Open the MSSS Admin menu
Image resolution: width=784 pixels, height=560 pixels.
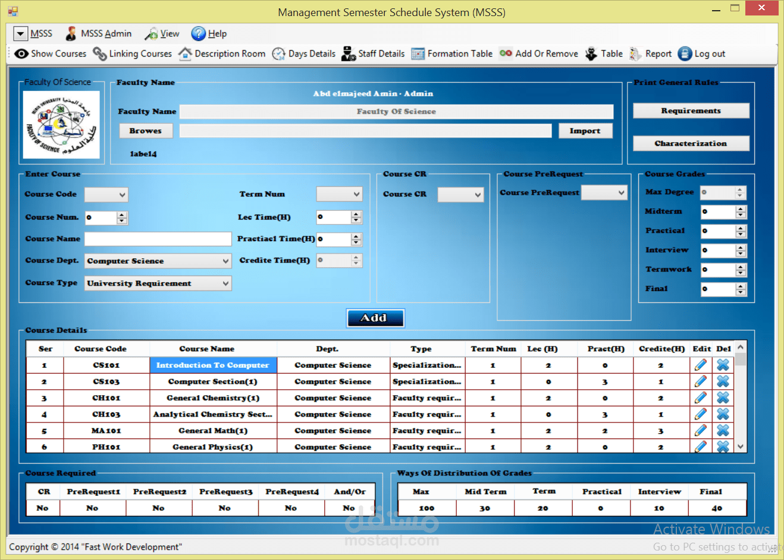99,34
